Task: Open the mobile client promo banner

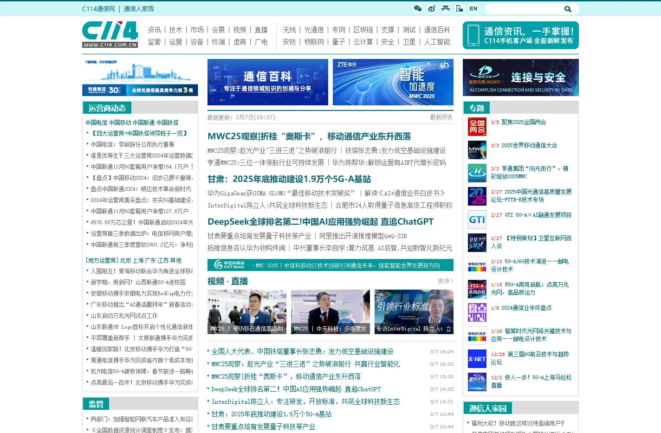Action: click(521, 35)
